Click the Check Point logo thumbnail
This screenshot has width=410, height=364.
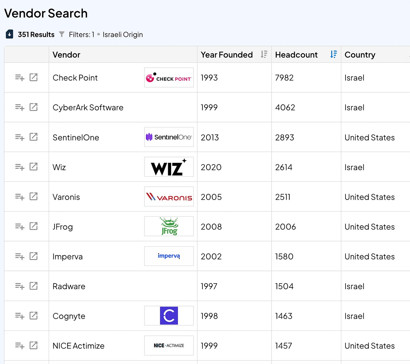pos(169,77)
